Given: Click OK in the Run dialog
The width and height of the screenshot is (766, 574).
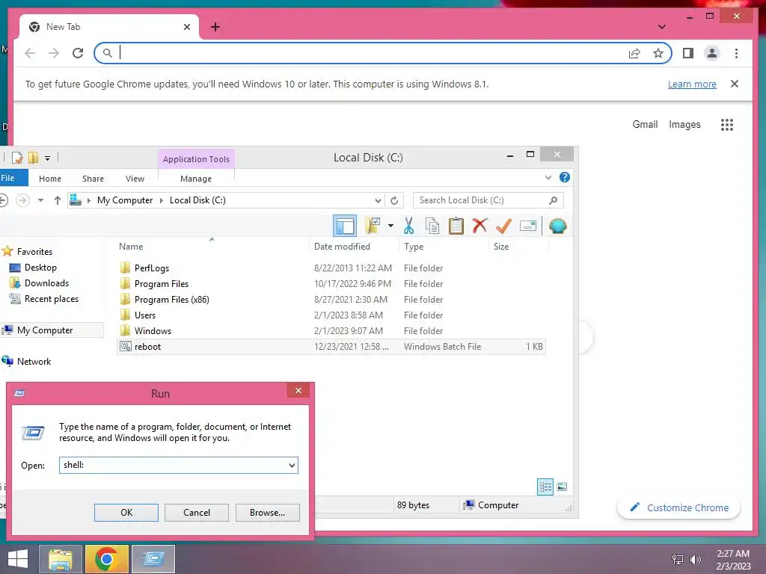Looking at the screenshot, I should click(126, 513).
